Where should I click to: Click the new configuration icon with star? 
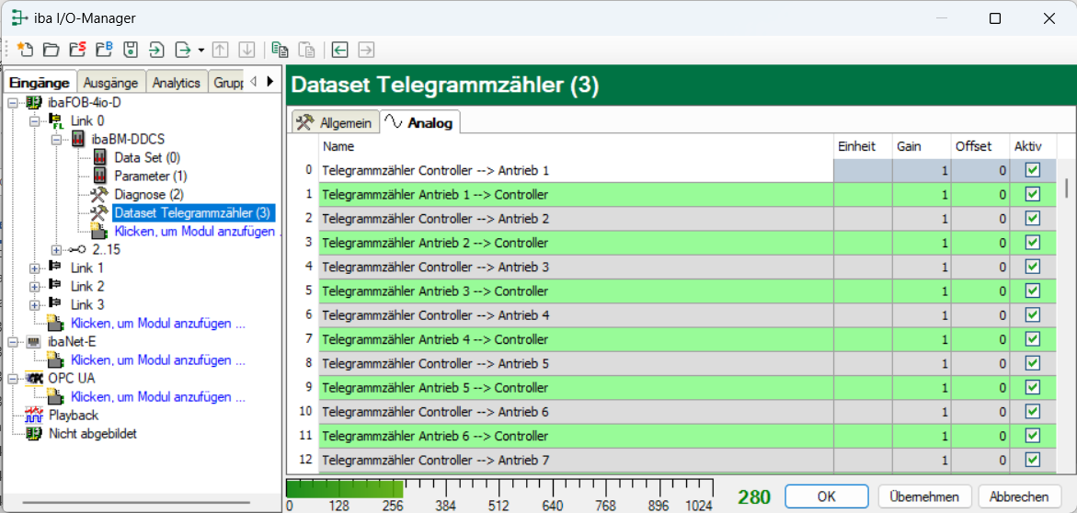click(25, 51)
